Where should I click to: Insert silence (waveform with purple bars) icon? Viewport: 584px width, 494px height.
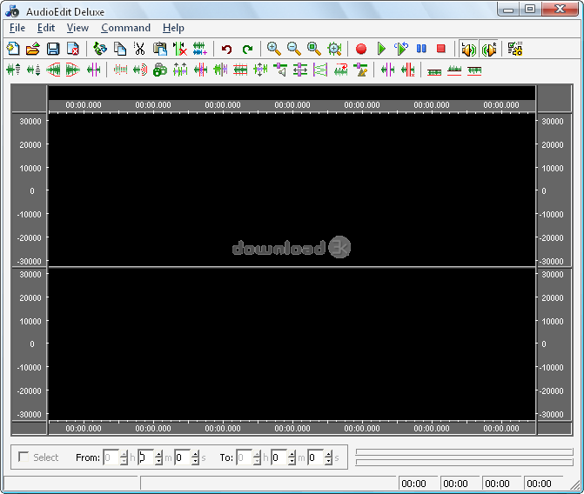click(x=387, y=70)
